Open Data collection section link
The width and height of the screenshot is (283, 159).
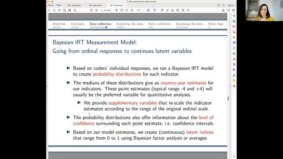[x=100, y=24]
